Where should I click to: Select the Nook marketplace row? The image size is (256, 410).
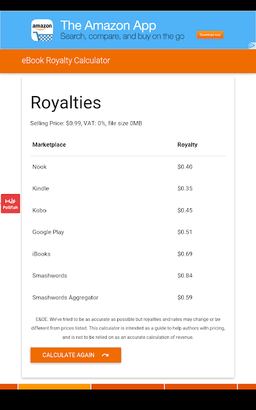(x=128, y=167)
